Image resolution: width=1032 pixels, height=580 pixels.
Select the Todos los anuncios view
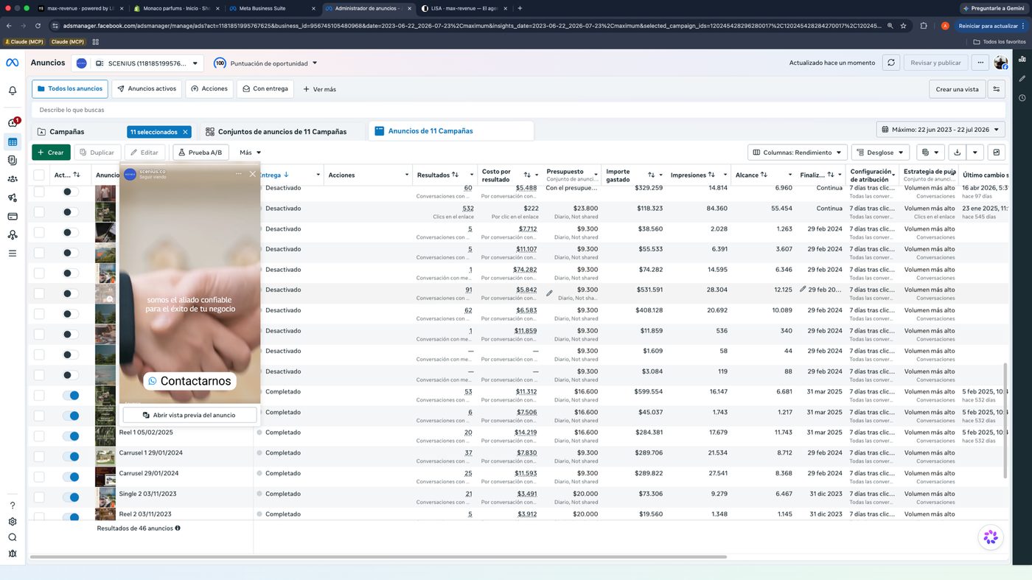[70, 89]
